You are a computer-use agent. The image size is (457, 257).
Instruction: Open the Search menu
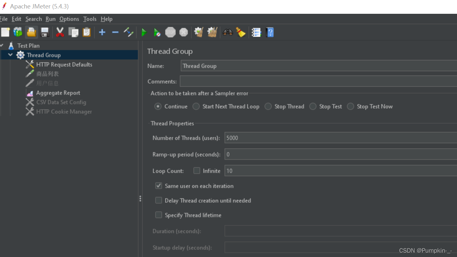point(34,19)
